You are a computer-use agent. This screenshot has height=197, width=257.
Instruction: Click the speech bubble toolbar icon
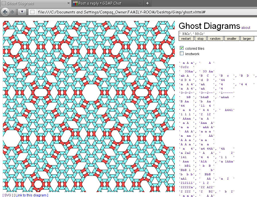tap(22, 12)
